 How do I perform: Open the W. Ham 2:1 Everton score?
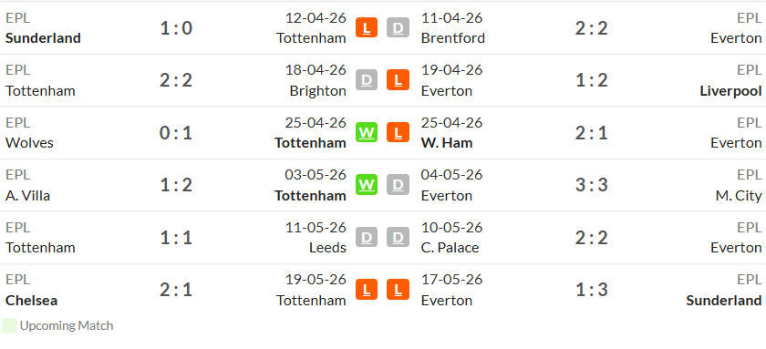(591, 133)
